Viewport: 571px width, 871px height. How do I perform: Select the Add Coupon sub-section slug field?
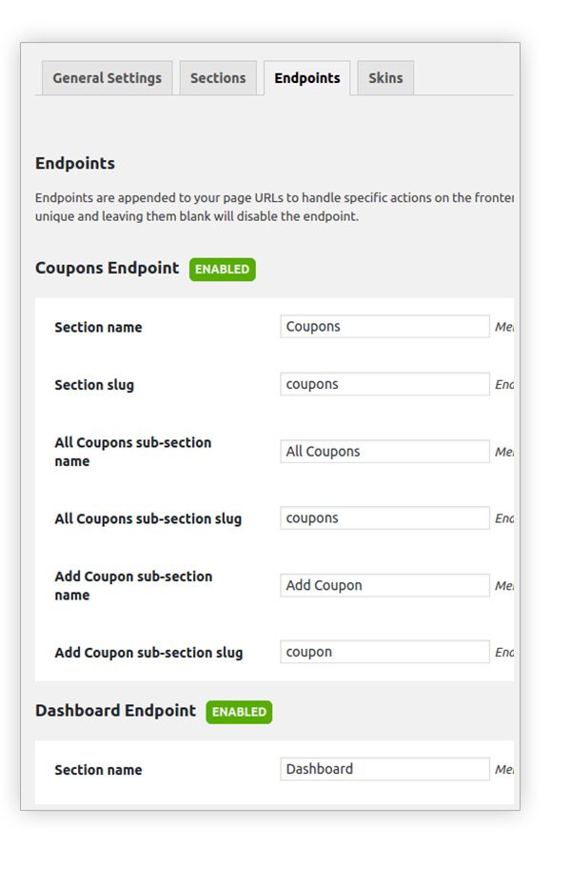(x=383, y=651)
